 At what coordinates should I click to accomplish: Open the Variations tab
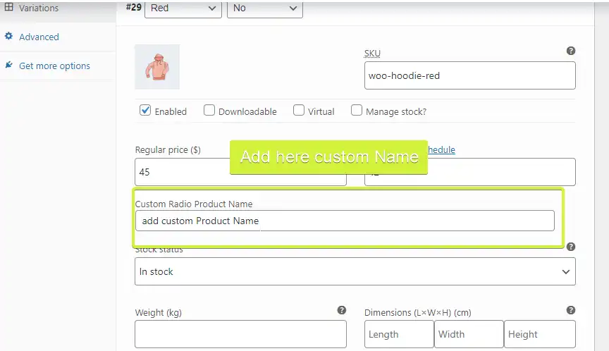pos(39,8)
